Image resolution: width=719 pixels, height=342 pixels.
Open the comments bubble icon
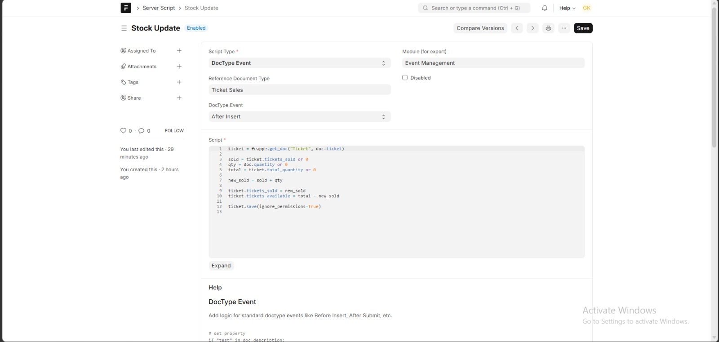141,131
